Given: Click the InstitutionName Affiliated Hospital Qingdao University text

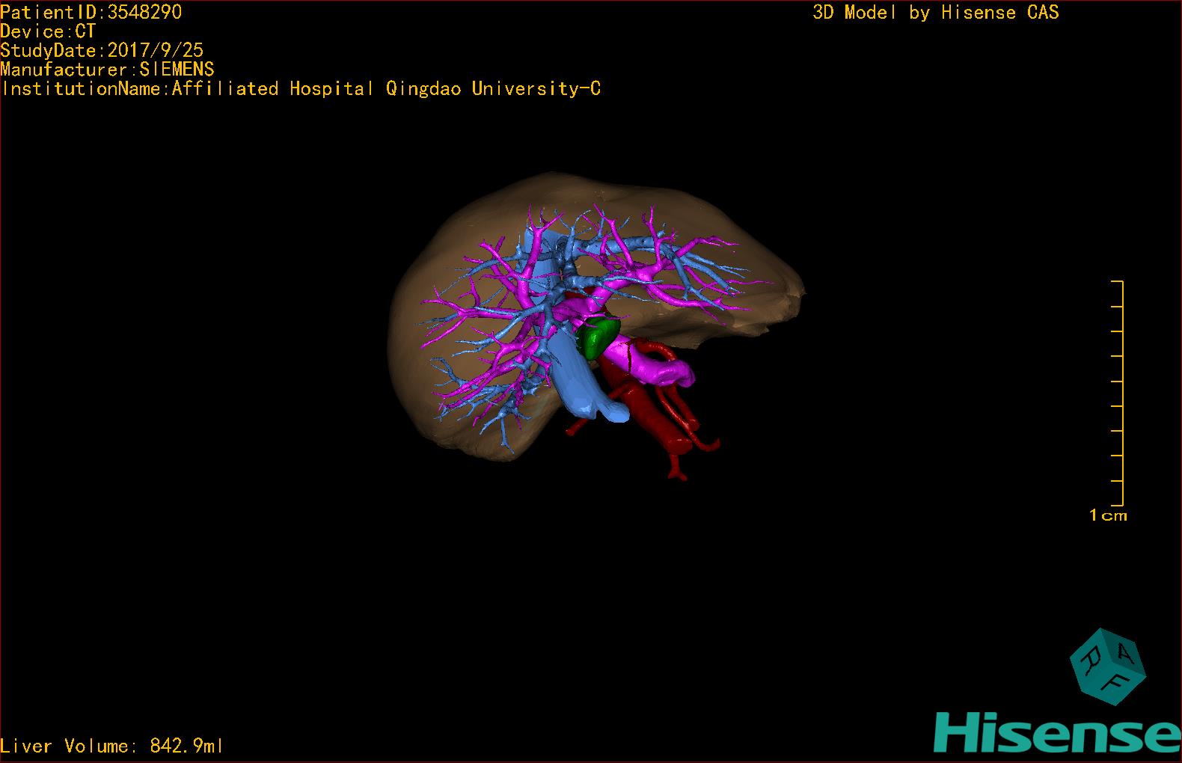Looking at the screenshot, I should click(301, 88).
